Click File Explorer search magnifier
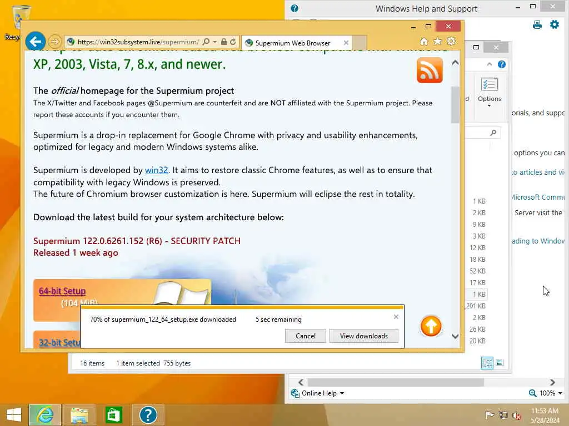 pyautogui.click(x=493, y=133)
